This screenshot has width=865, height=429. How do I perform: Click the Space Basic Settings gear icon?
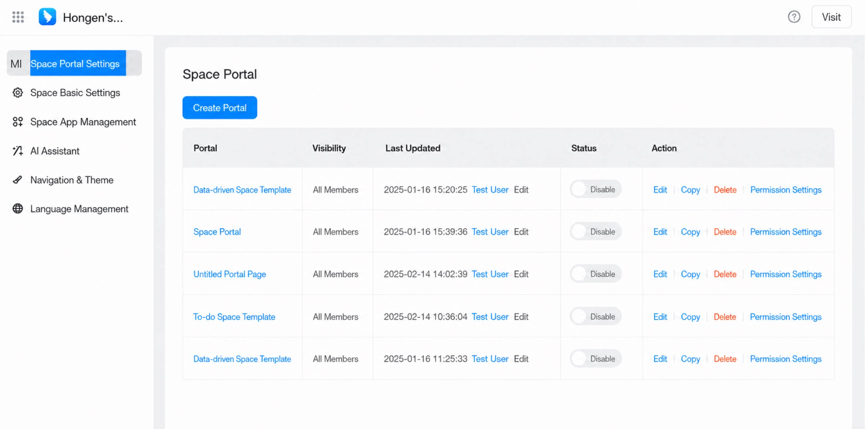(x=18, y=93)
